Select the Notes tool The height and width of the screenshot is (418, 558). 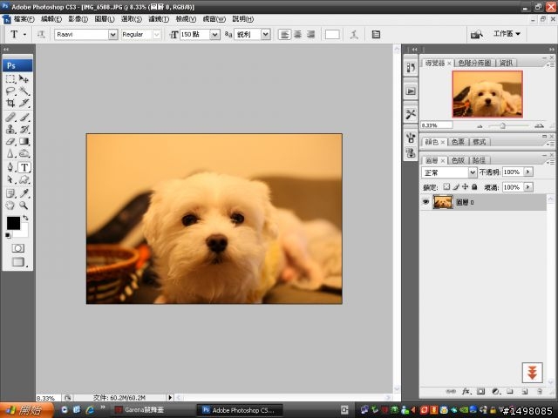(x=10, y=193)
